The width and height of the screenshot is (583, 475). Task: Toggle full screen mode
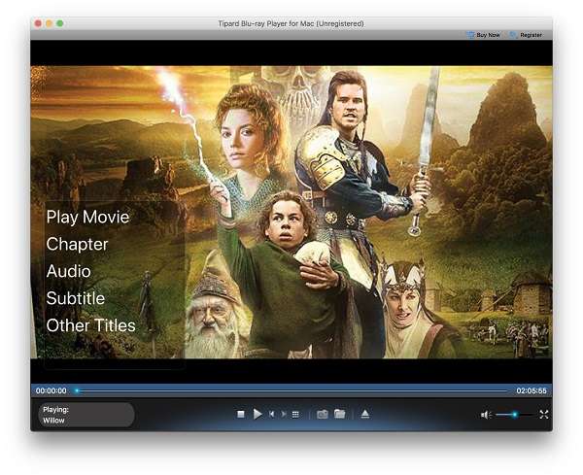544,415
